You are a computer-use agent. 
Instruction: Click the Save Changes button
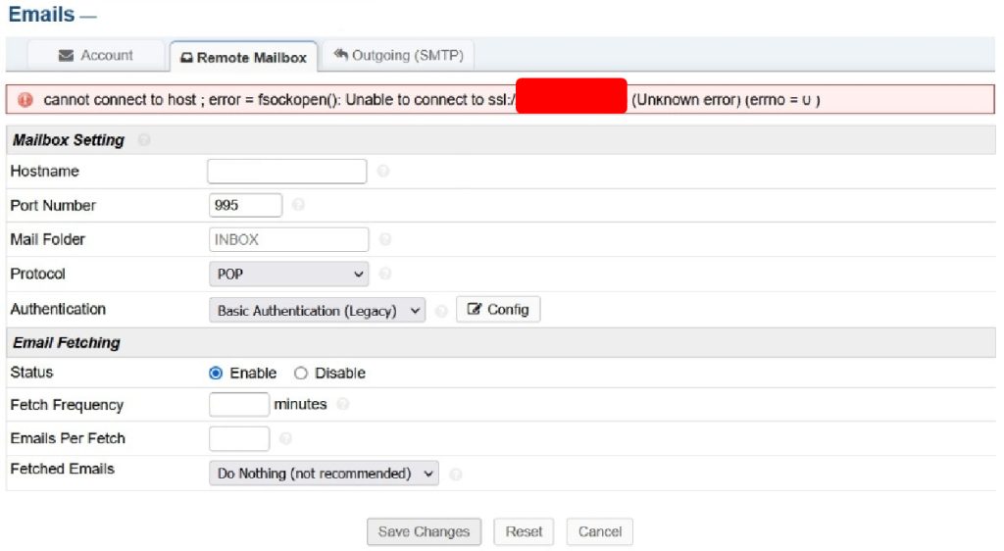pyautogui.click(x=424, y=531)
